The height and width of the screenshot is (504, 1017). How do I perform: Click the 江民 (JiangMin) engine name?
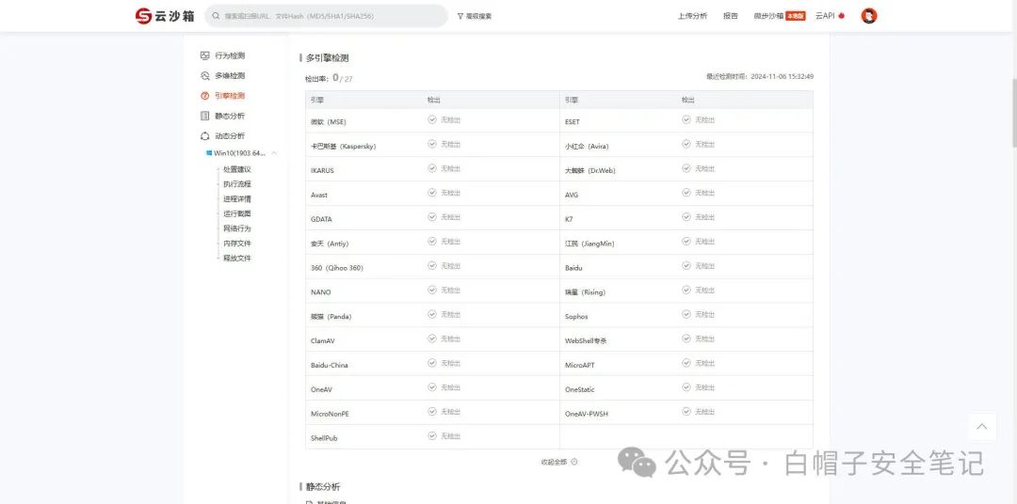point(589,244)
